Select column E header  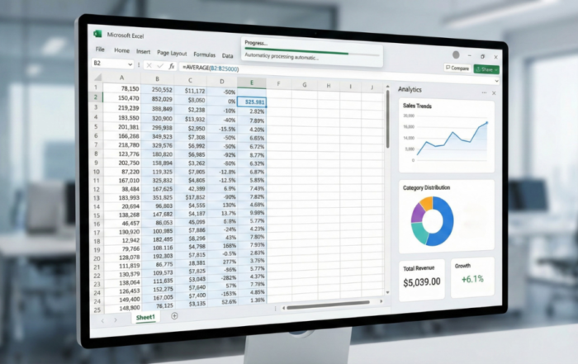252,83
